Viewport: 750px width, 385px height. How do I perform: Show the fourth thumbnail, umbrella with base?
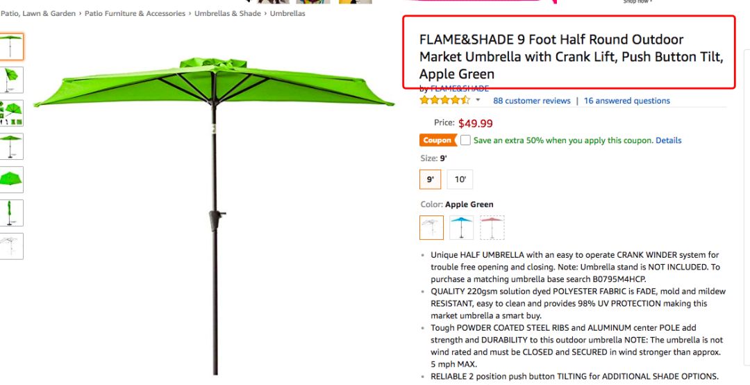coord(11,147)
